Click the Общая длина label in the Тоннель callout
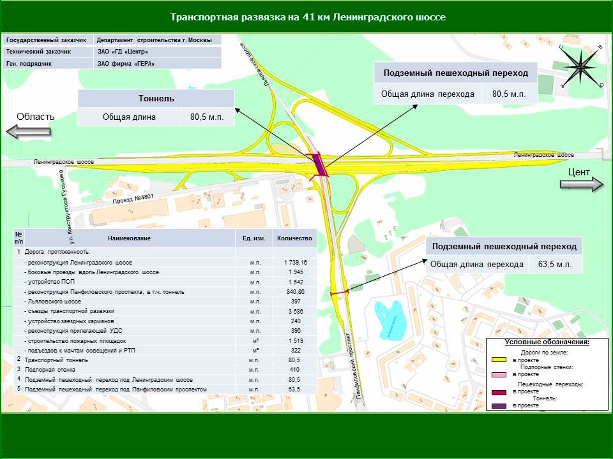The height and width of the screenshot is (459, 613). [x=129, y=117]
